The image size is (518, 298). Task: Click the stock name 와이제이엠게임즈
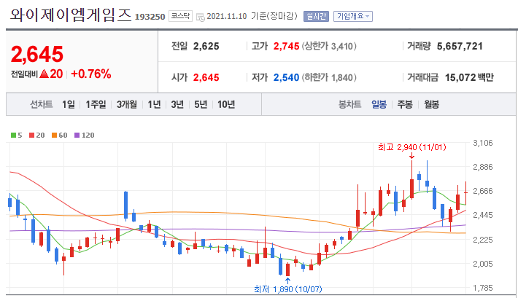click(x=71, y=15)
